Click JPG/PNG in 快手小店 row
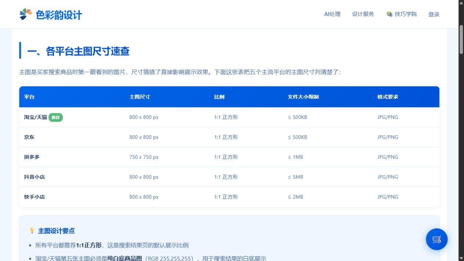The width and height of the screenshot is (464, 261). pos(388,197)
